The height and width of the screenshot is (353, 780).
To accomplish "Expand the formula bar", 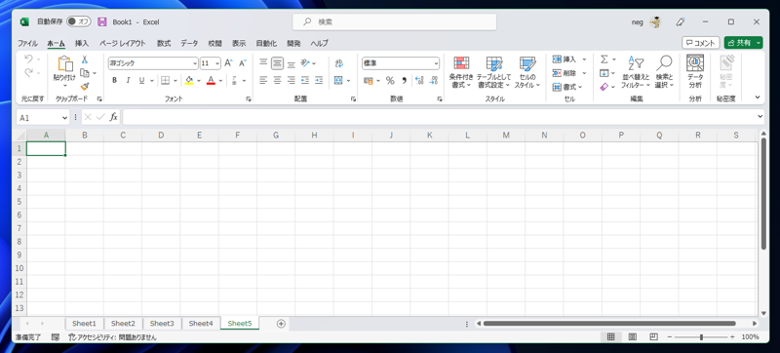I will coord(760,117).
